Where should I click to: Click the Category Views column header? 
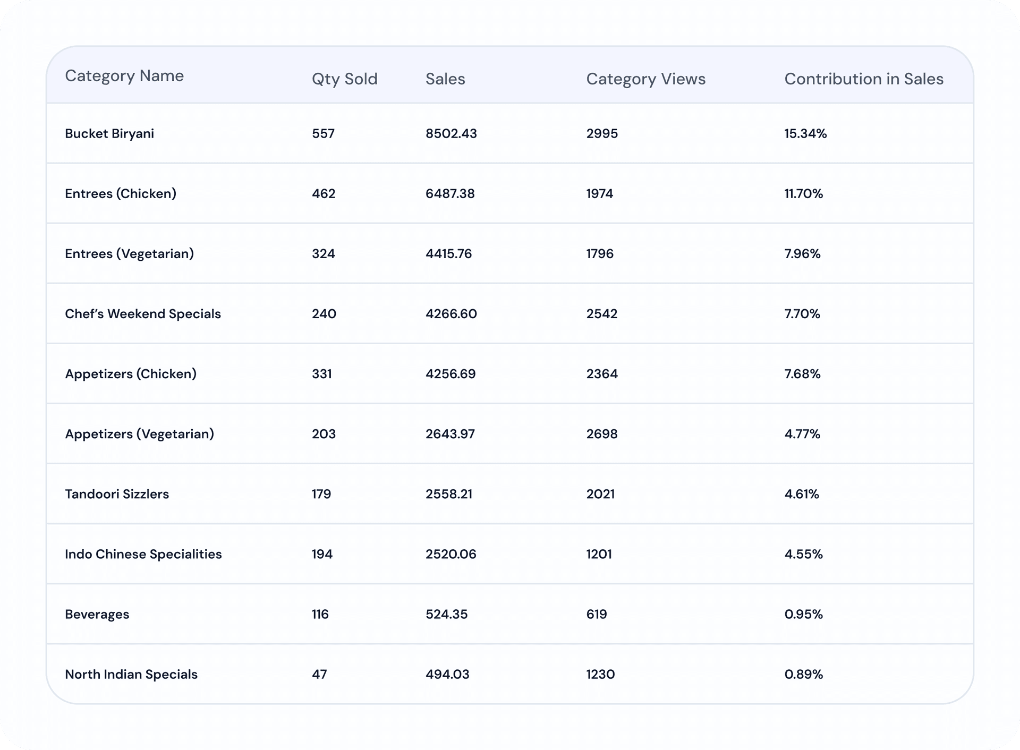pyautogui.click(x=645, y=79)
